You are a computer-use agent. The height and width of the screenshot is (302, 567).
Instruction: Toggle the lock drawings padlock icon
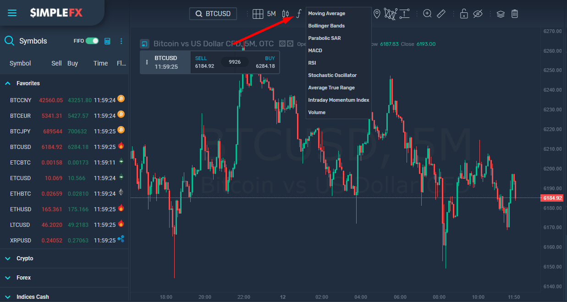click(464, 14)
